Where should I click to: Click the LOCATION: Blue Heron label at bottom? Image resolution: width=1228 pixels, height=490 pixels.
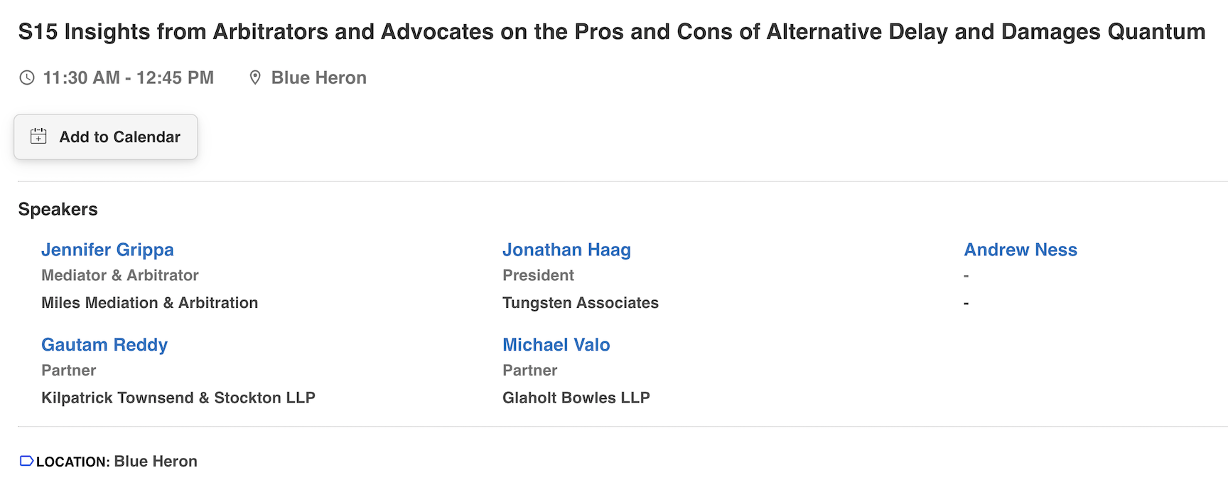117,462
